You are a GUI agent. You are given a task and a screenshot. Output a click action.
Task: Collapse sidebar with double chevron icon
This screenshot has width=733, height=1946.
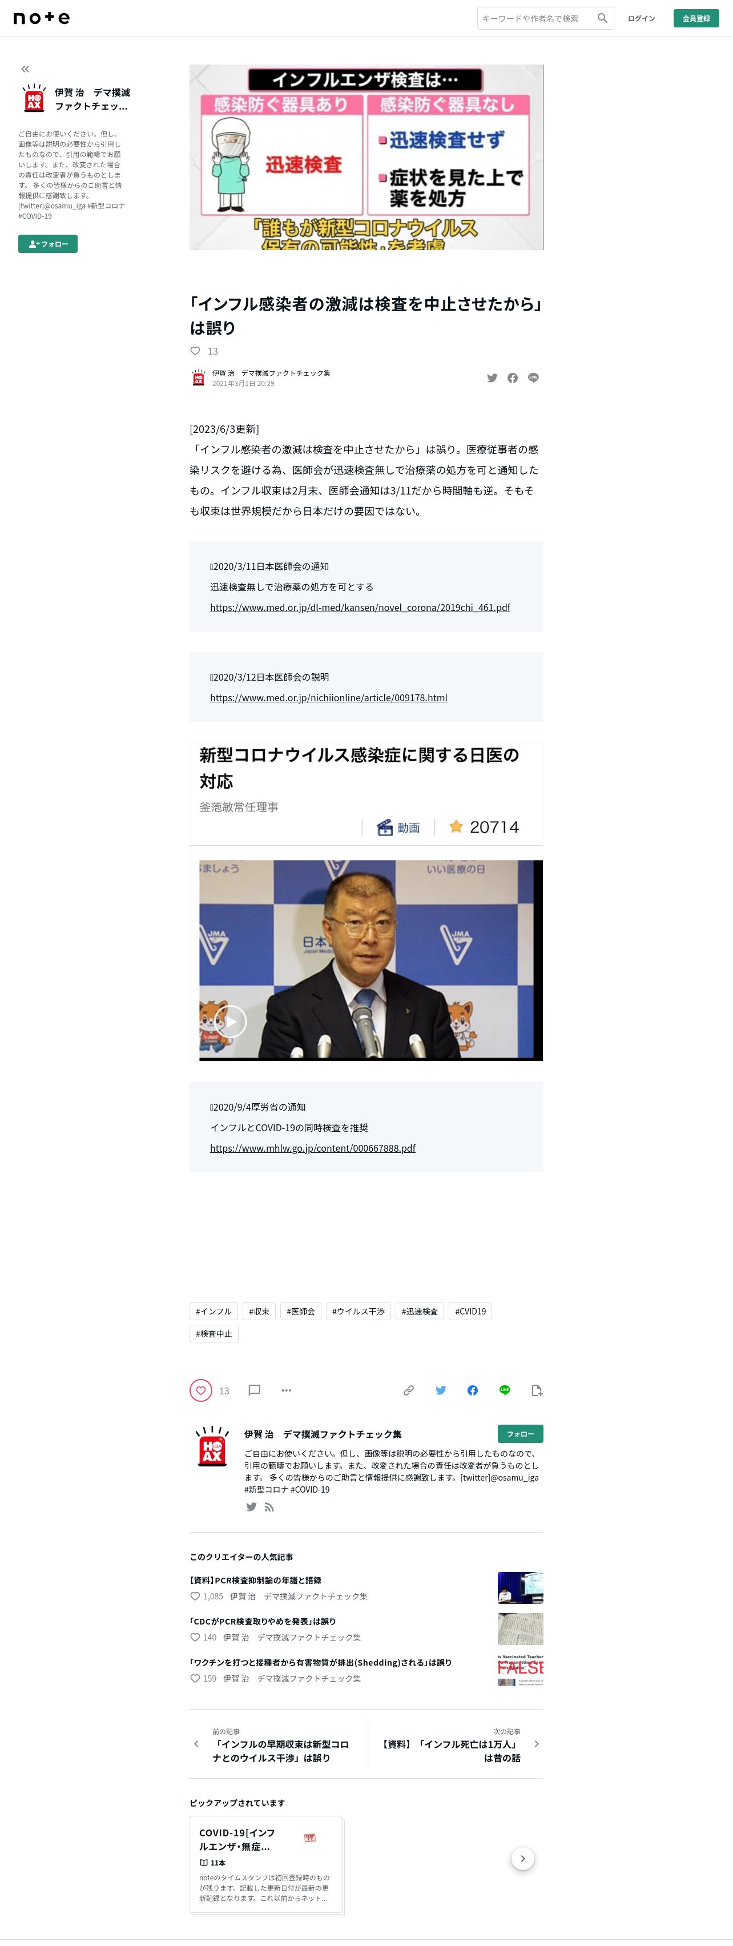(x=25, y=69)
